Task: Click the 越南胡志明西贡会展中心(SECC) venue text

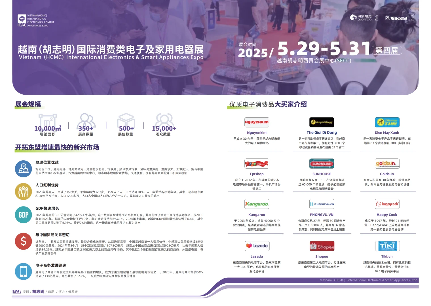Action: (x=314, y=60)
